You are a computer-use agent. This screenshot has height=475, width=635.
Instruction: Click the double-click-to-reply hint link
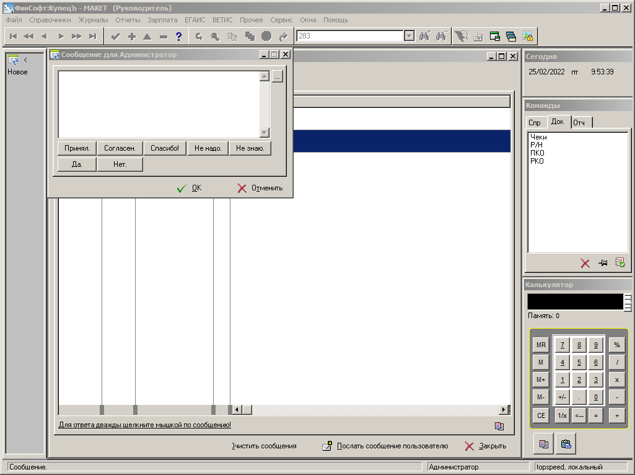(144, 425)
